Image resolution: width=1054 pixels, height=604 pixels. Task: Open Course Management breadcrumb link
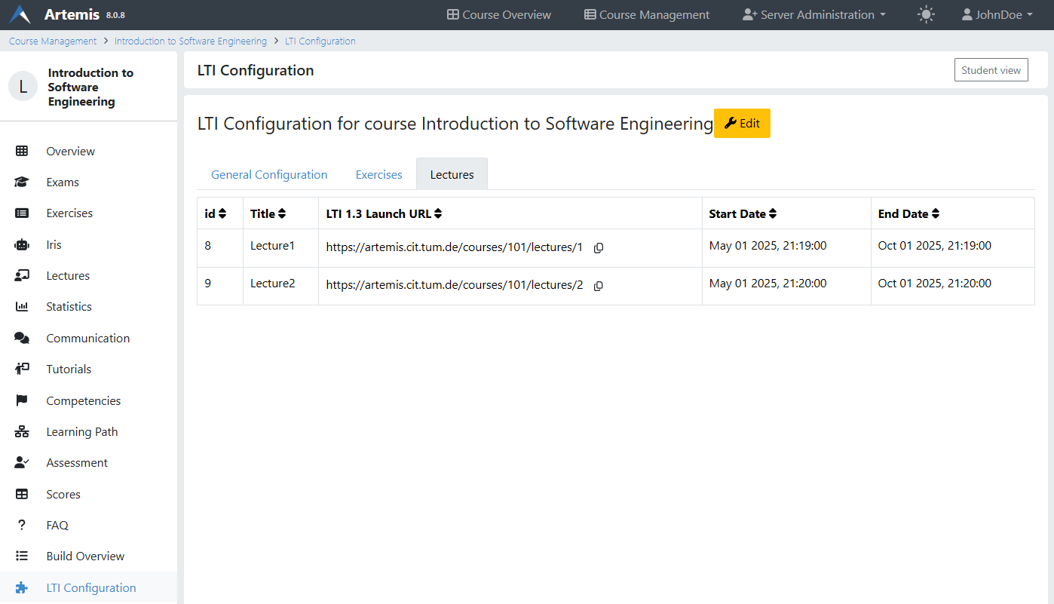pos(53,41)
